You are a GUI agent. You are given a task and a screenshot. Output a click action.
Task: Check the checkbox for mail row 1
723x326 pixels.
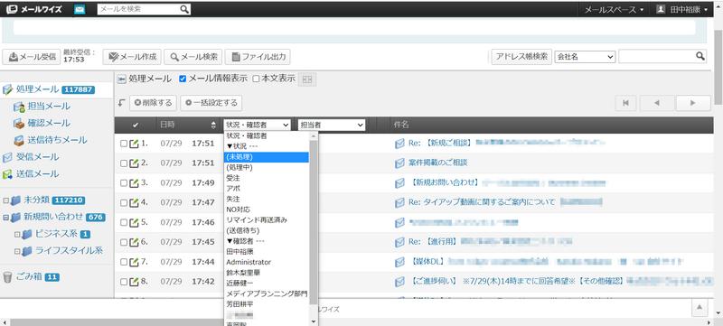[x=124, y=144]
